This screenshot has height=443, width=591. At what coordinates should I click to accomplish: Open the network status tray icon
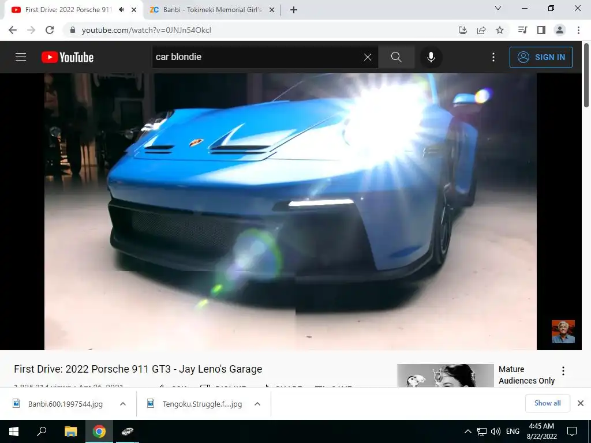(482, 431)
